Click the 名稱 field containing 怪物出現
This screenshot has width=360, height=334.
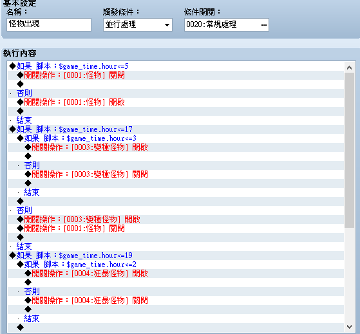coord(49,24)
